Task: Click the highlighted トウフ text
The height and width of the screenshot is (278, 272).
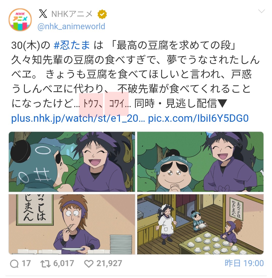Action: coord(91,104)
